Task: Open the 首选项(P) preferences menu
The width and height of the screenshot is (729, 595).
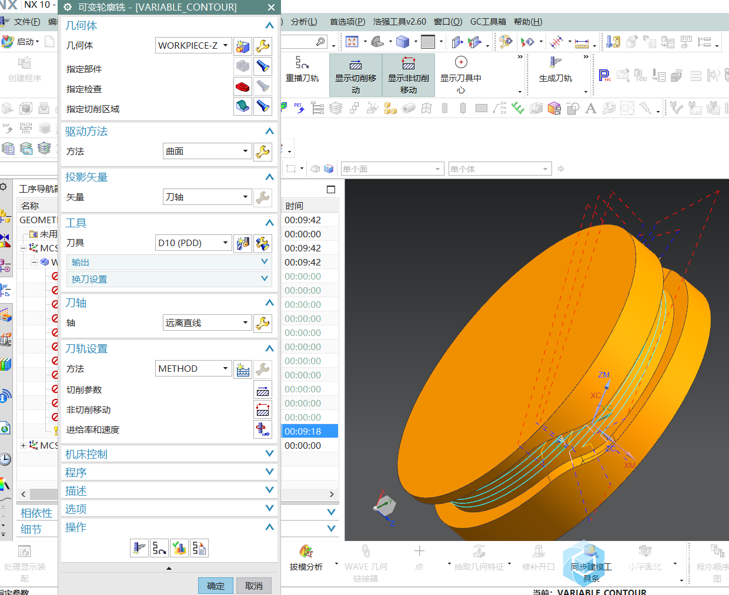Action: pos(347,22)
